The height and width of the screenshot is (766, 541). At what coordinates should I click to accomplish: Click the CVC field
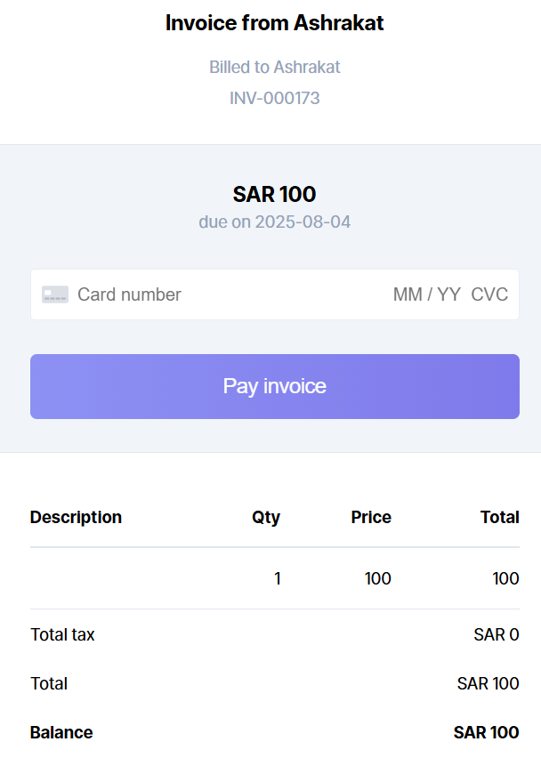coord(489,294)
